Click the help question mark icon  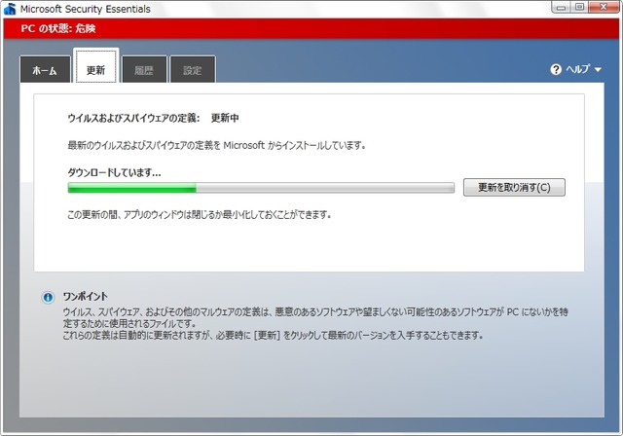pyautogui.click(x=556, y=69)
